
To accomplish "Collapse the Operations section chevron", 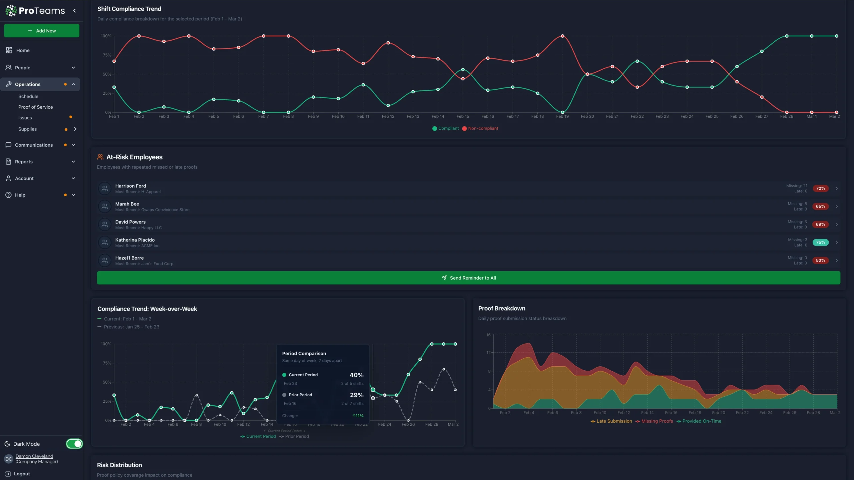I will tap(73, 84).
